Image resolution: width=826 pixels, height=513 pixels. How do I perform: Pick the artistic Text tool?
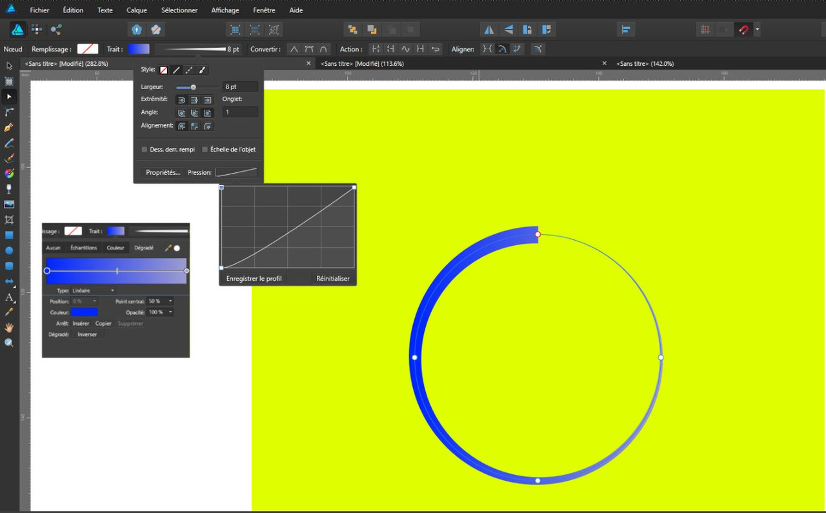(9, 297)
